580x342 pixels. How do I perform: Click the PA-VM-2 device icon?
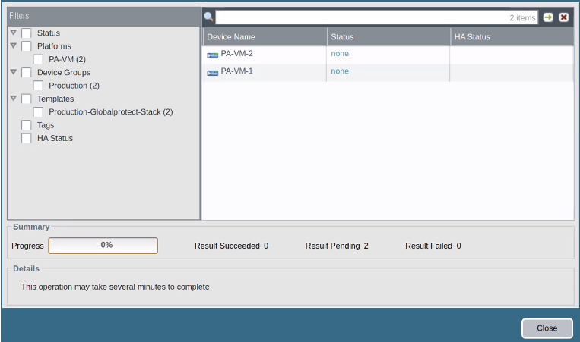(212, 55)
